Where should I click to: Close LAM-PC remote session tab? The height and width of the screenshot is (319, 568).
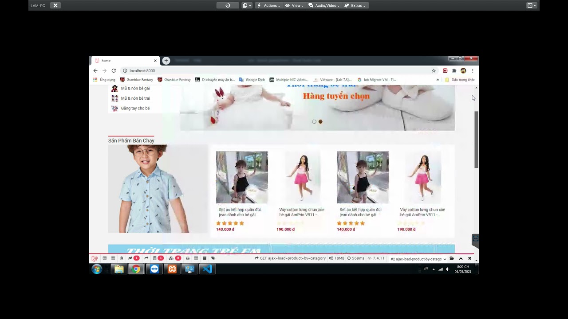tap(55, 5)
